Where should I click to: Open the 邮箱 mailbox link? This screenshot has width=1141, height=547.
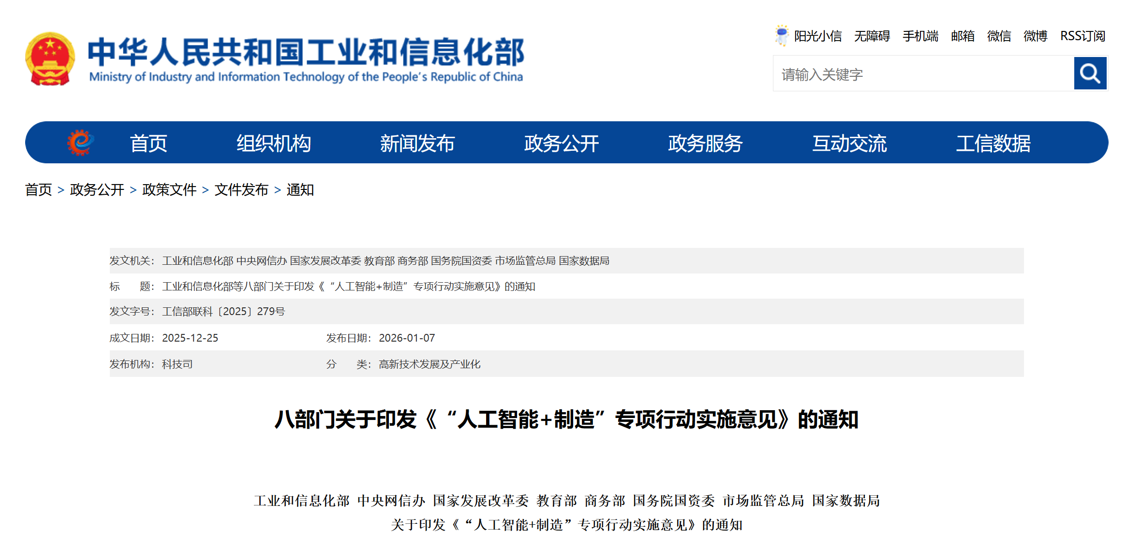[963, 36]
